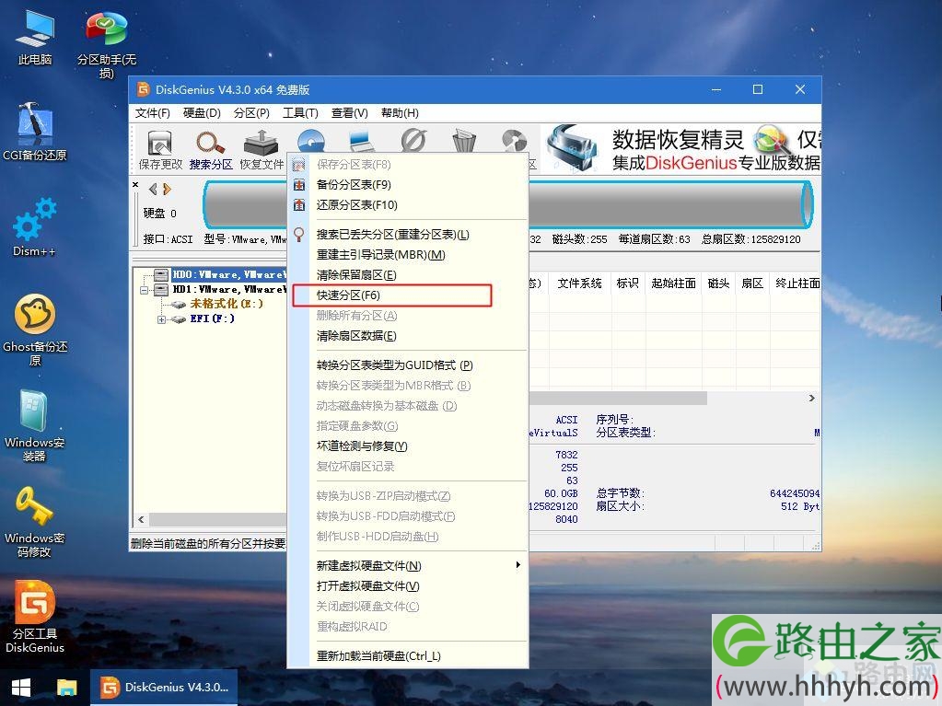Click the disk capacity bar graphic
The height and width of the screenshot is (706, 942).
[x=508, y=204]
